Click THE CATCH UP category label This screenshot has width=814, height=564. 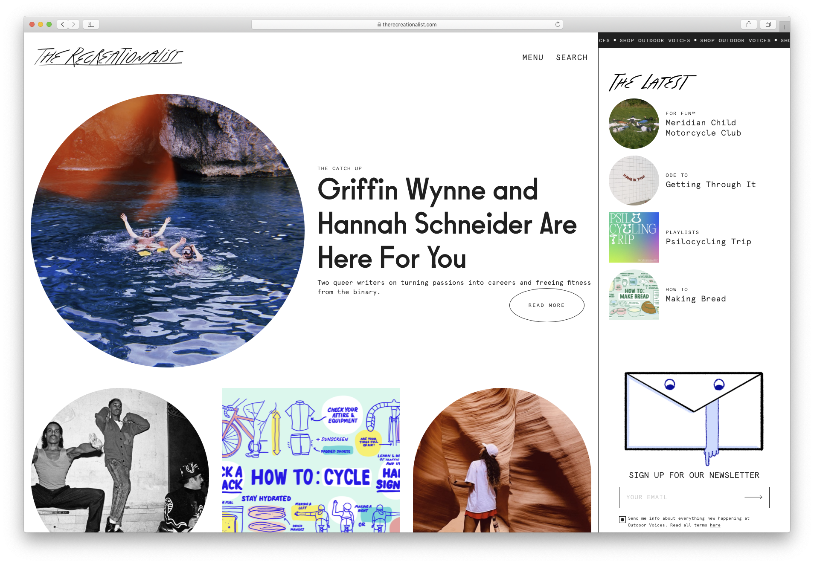340,168
